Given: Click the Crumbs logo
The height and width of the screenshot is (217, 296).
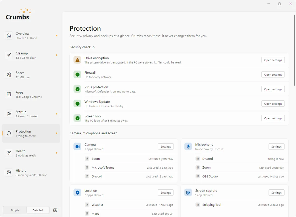Looking at the screenshot, I should [x=18, y=14].
